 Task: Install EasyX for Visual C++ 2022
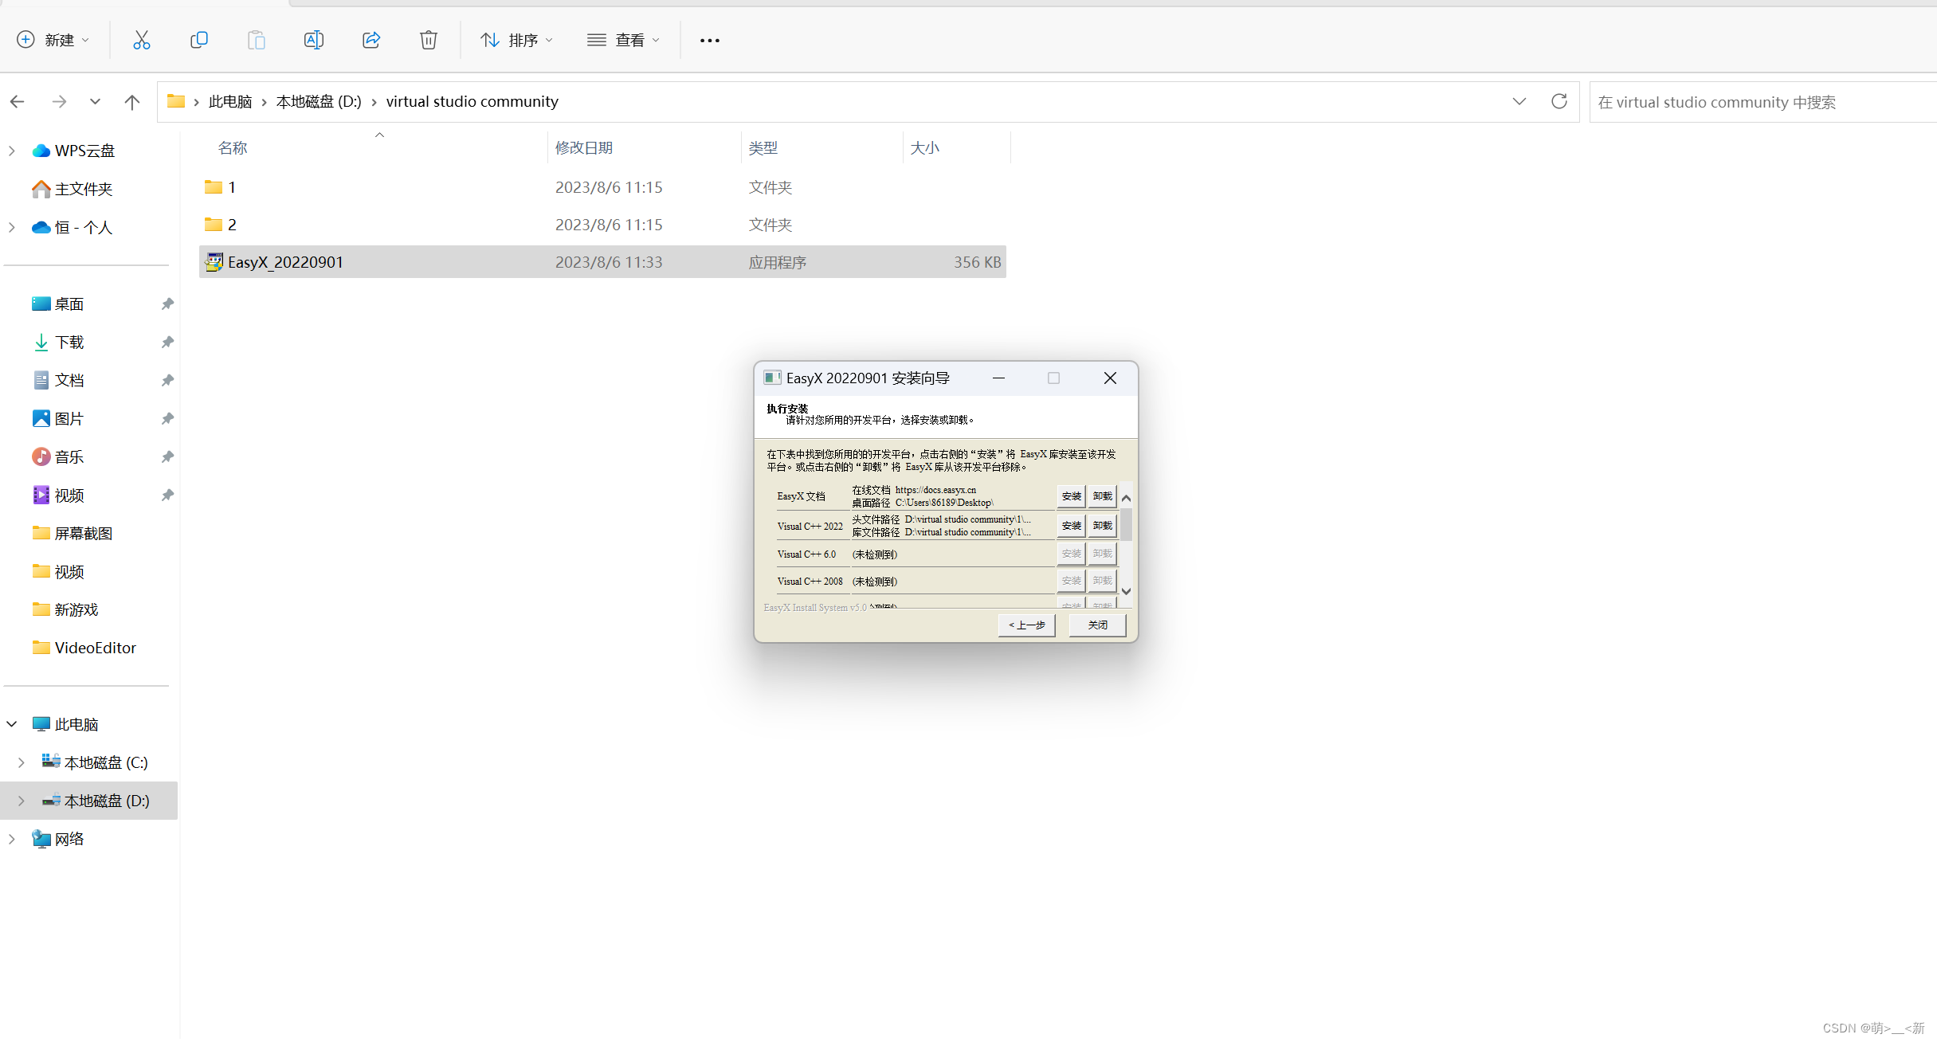[1071, 526]
